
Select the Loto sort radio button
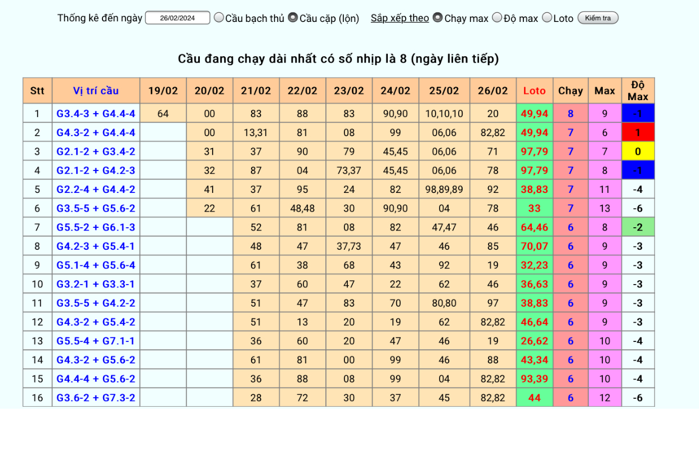[547, 17]
